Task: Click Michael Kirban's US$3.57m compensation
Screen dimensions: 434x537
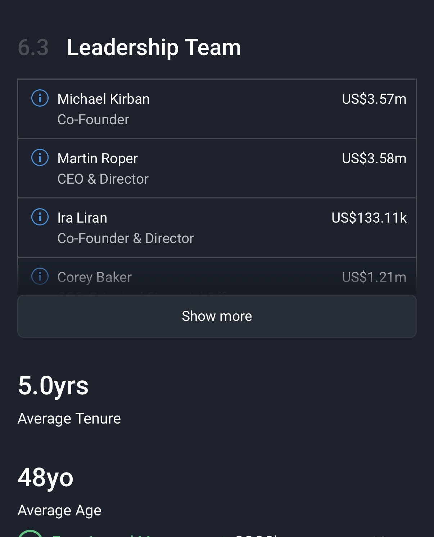Action: (x=374, y=99)
